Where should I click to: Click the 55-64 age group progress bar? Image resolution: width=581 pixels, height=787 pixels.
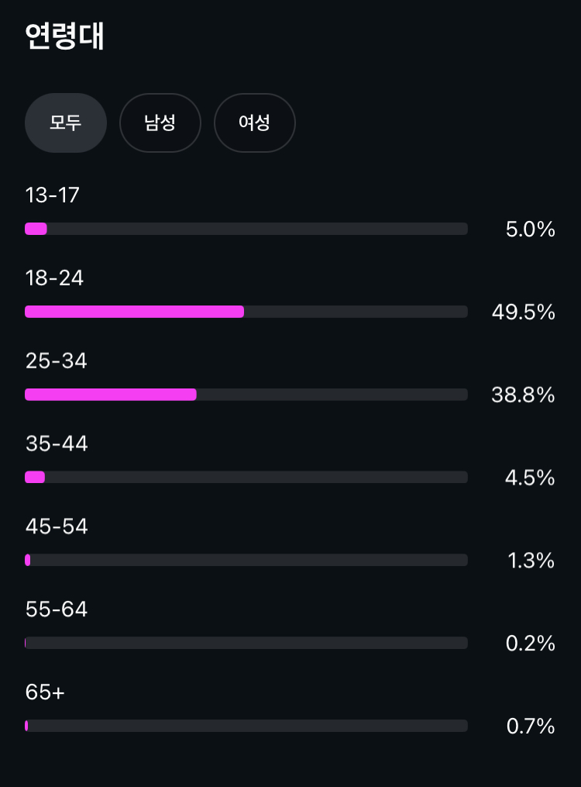(246, 643)
